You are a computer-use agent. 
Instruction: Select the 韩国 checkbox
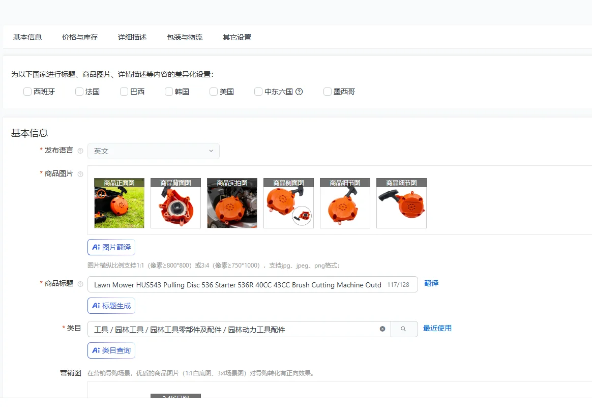[x=169, y=92]
